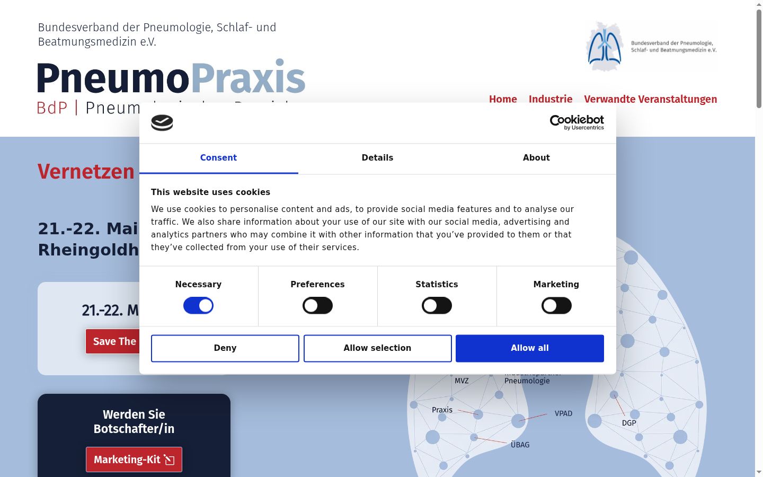The image size is (763, 477).
Task: Click the 'Marketing' category label
Action: 556,284
